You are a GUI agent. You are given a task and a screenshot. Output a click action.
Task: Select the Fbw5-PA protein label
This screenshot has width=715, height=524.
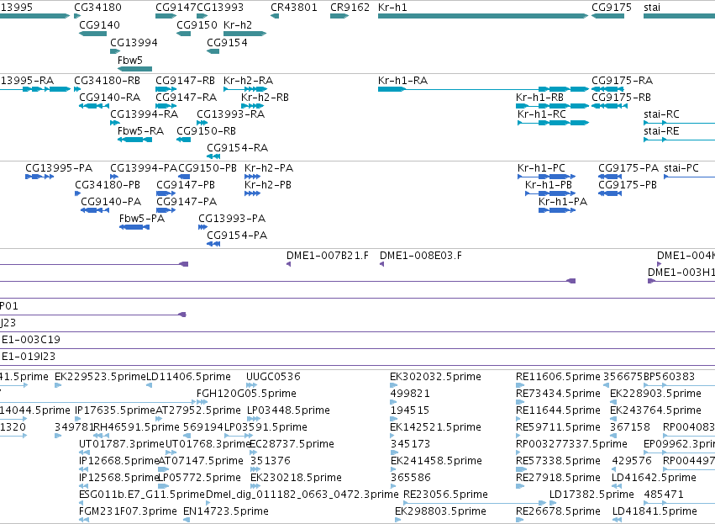pos(142,219)
